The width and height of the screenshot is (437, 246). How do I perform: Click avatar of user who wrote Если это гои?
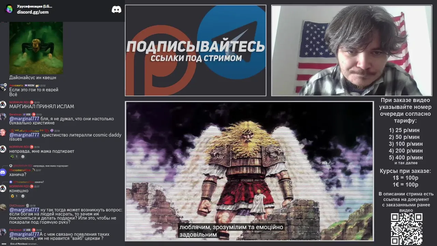click(3, 87)
